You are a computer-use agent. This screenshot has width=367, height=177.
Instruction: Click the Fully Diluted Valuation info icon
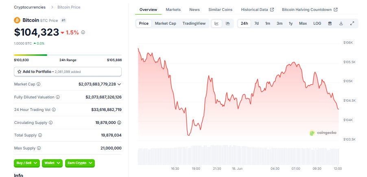[58, 97]
